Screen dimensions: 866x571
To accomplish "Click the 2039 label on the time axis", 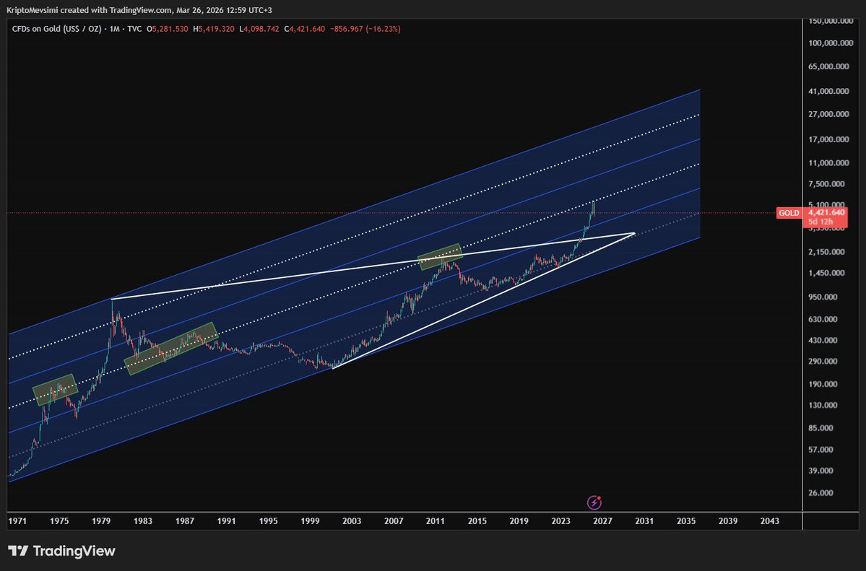I will pyautogui.click(x=728, y=520).
